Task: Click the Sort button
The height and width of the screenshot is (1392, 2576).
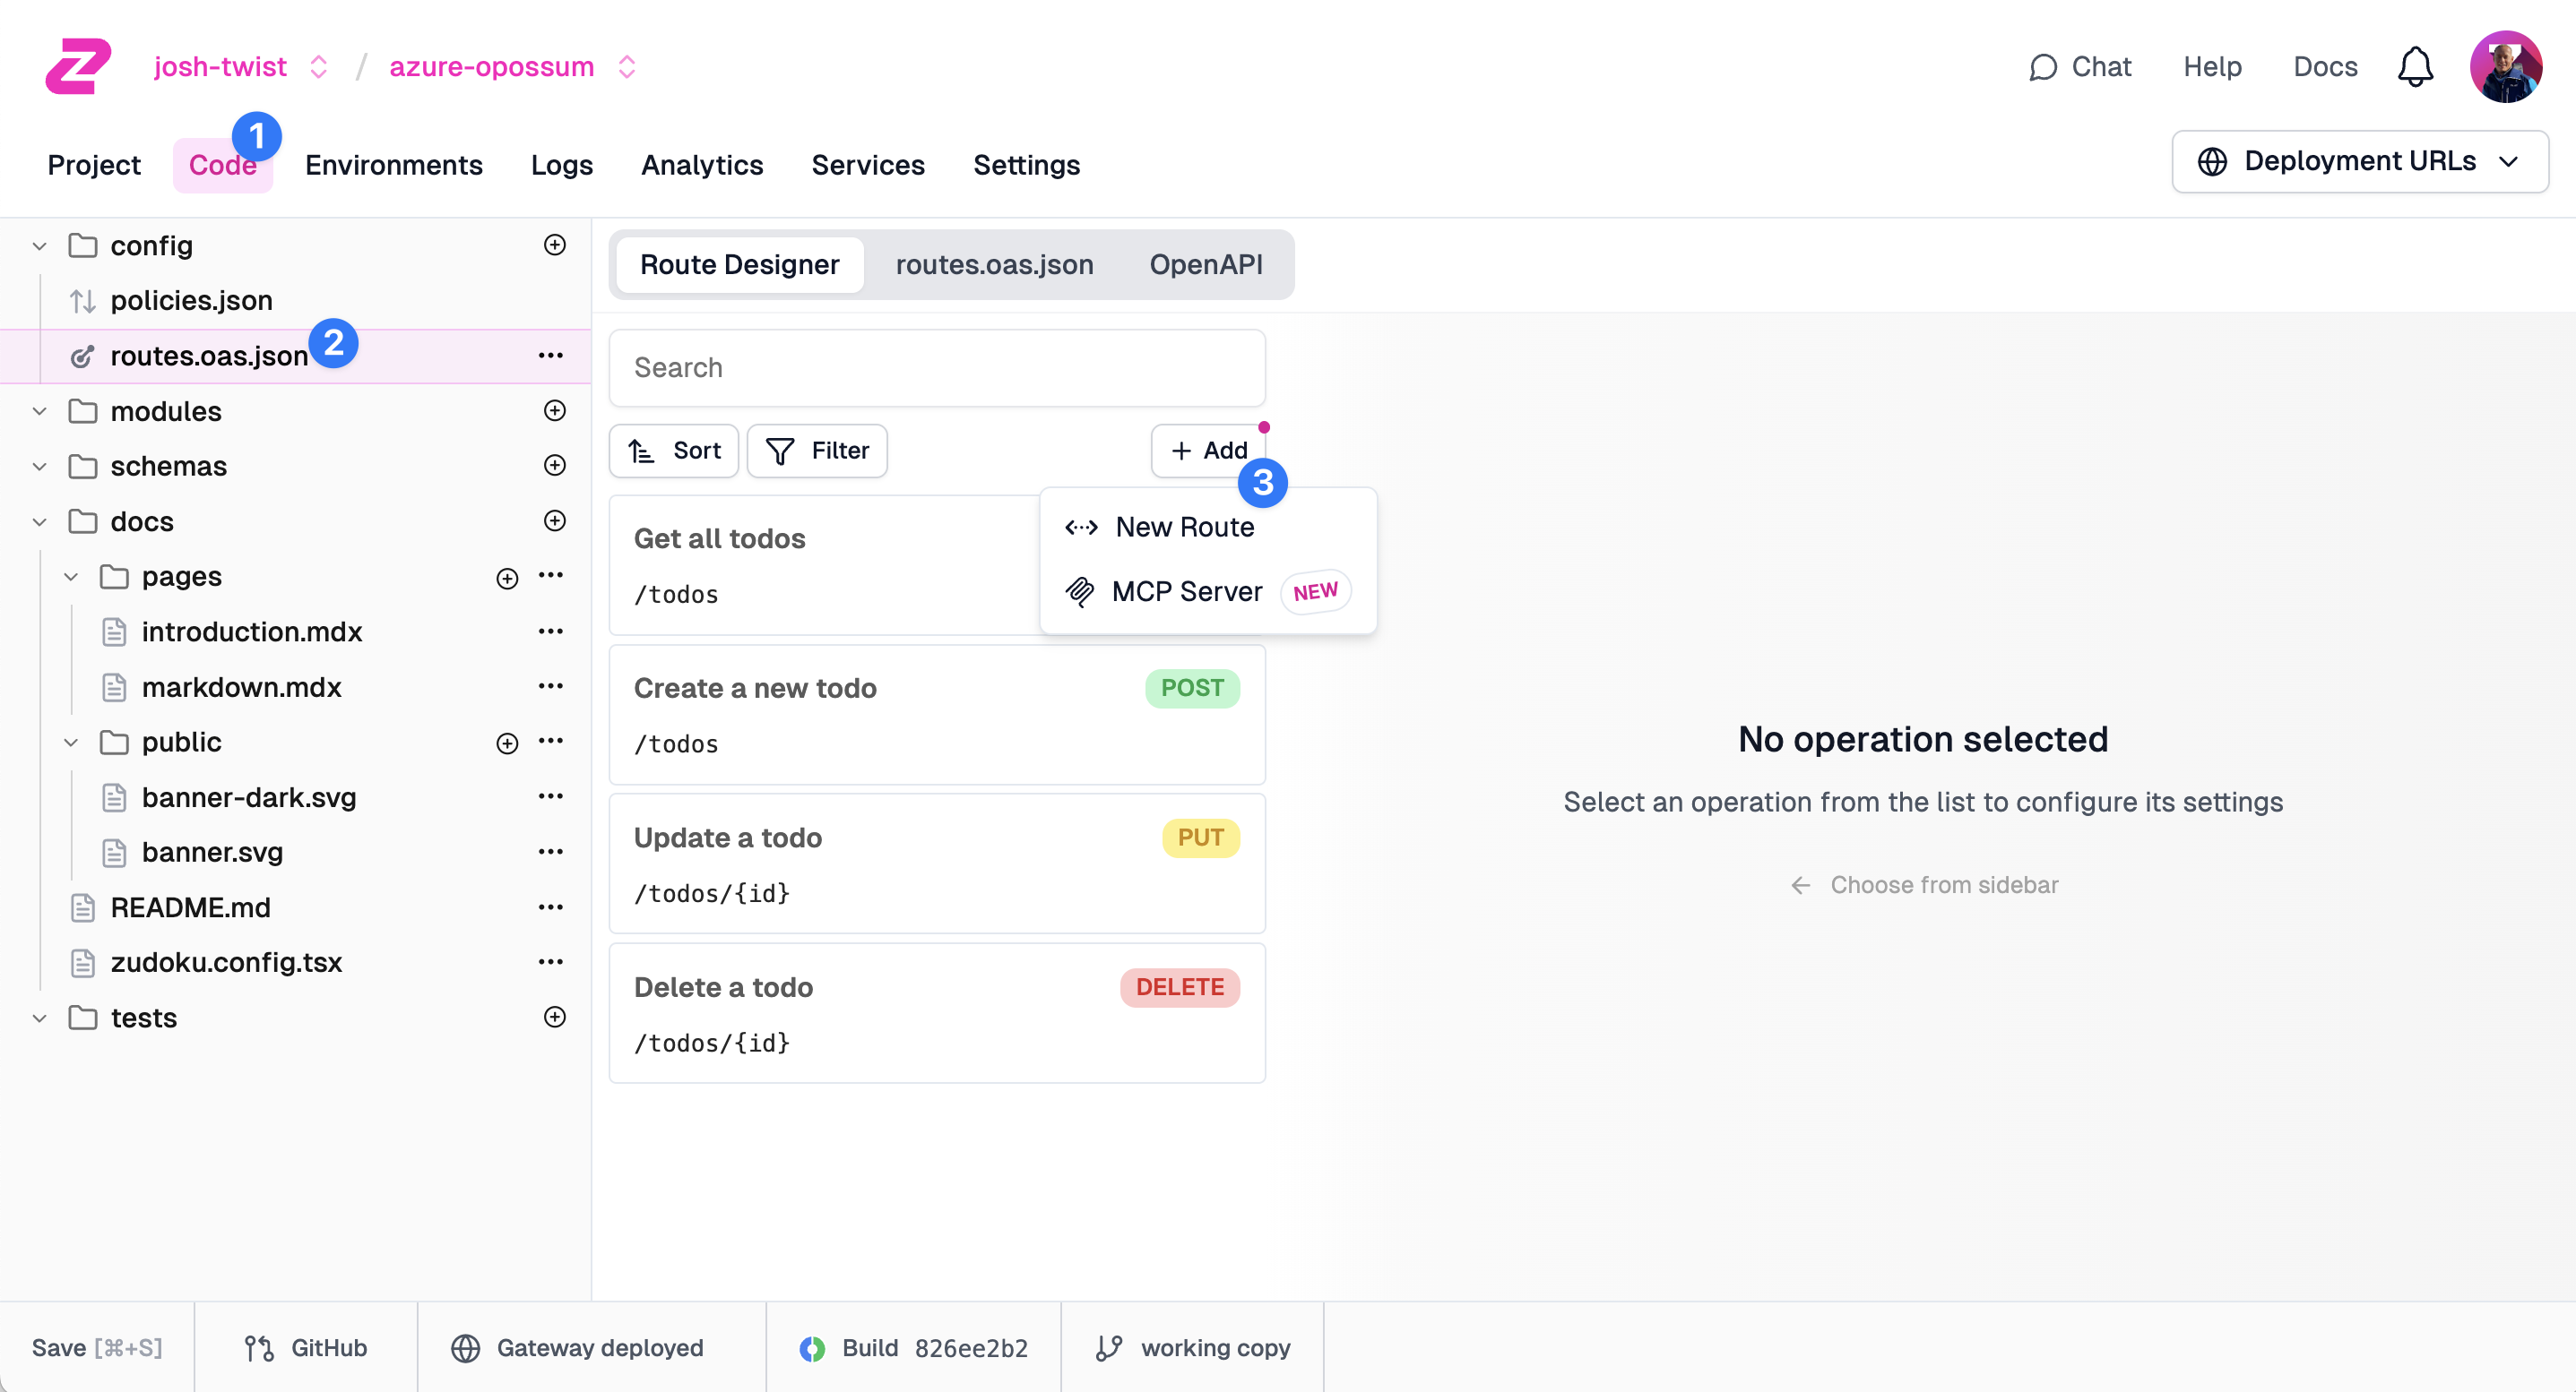Action: (674, 451)
